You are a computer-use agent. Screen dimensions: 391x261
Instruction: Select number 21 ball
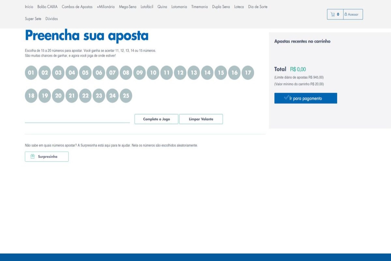click(x=72, y=96)
